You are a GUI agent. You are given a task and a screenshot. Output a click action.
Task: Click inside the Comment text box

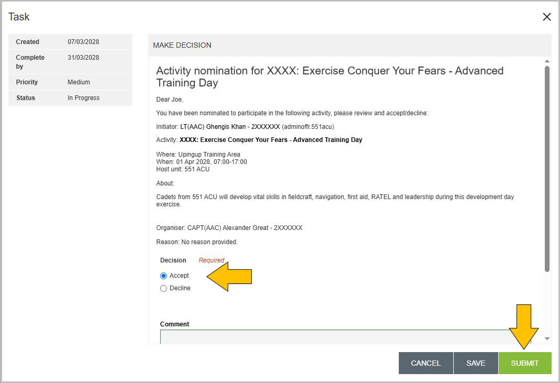pyautogui.click(x=345, y=337)
